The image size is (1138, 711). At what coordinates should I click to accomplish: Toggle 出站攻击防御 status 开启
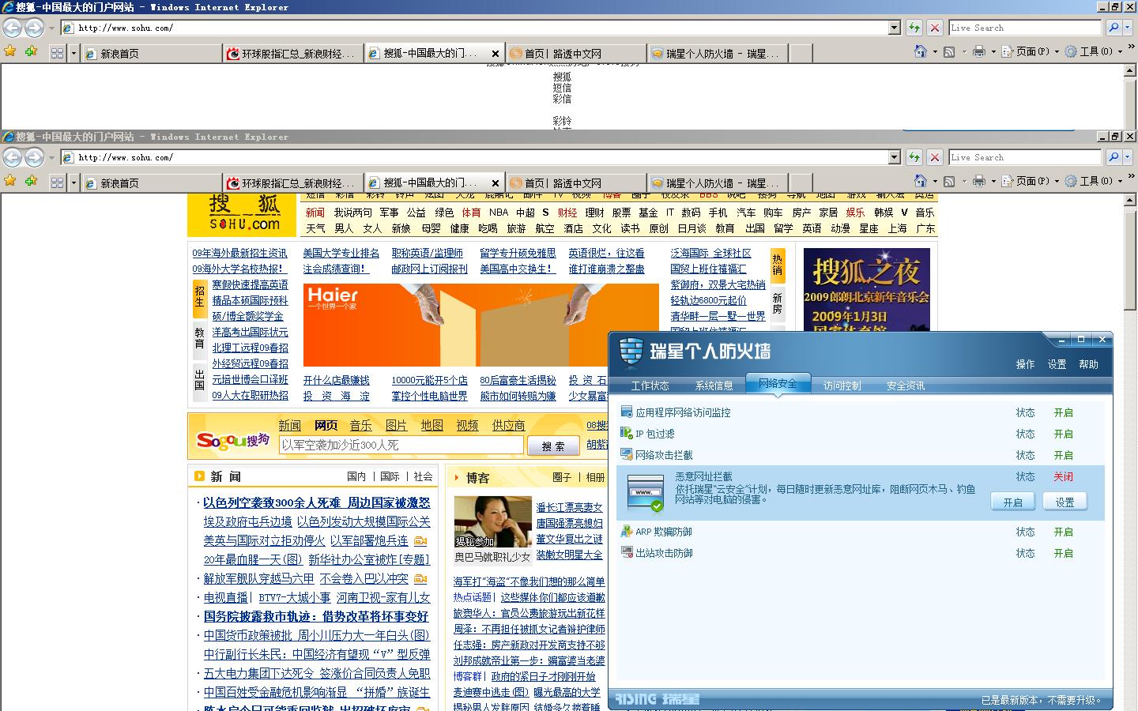coord(1063,553)
